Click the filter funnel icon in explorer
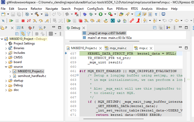Screen dimensions: 194x122 [x=29, y=34]
